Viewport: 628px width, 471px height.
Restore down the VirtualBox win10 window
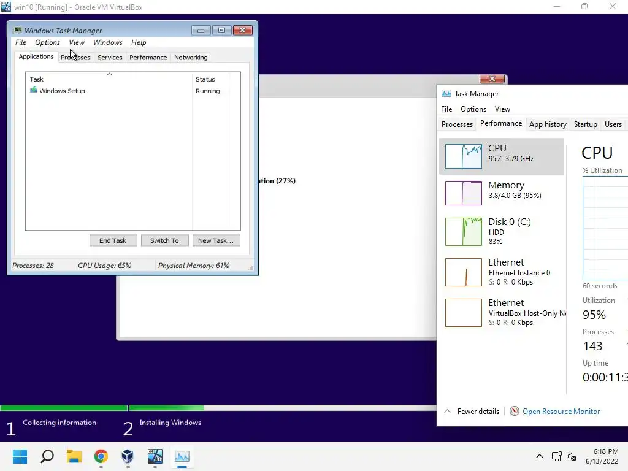click(584, 6)
